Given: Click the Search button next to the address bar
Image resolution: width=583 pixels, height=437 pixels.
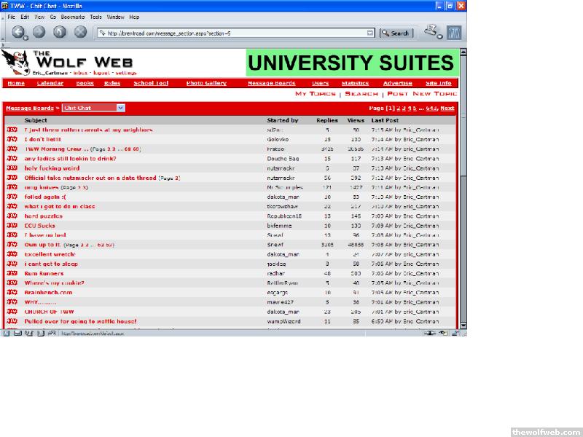Looking at the screenshot, I should tap(396, 33).
